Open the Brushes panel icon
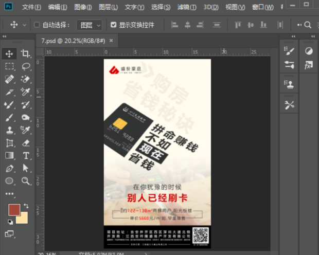This screenshot has height=255, width=319. point(289,65)
